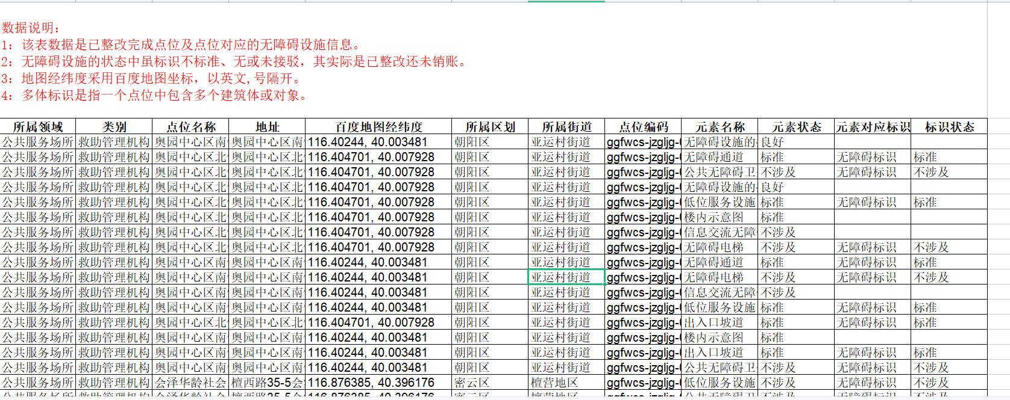Select the 元素状态 header cell

796,127
